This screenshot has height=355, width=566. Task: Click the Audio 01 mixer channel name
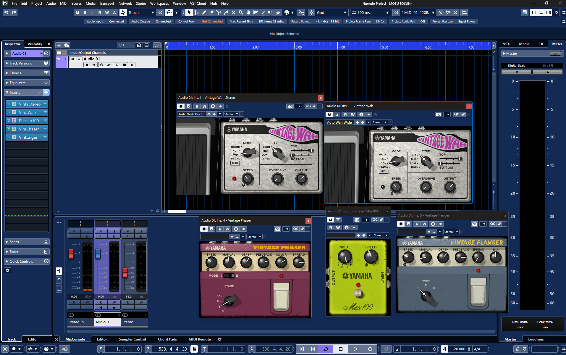coord(108,322)
